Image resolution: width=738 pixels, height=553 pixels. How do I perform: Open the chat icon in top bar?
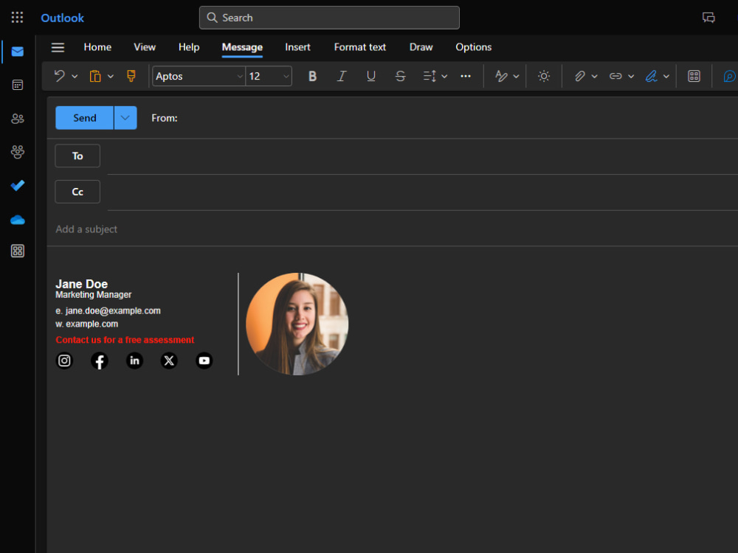click(x=708, y=18)
